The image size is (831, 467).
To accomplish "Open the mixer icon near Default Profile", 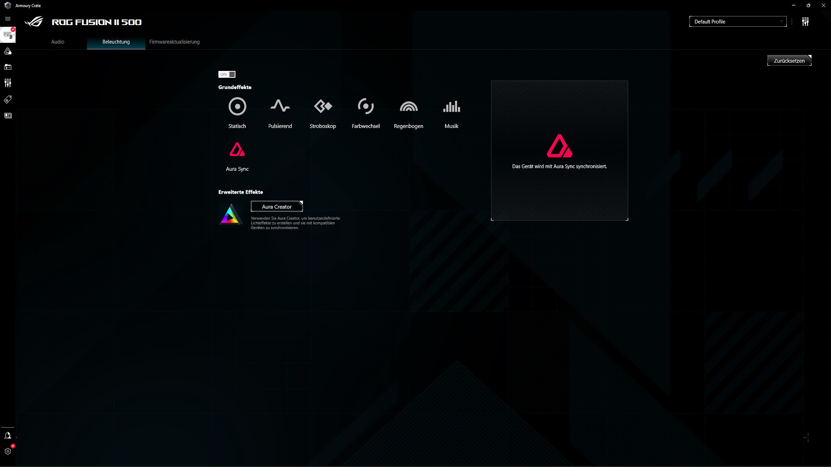I will (x=806, y=21).
